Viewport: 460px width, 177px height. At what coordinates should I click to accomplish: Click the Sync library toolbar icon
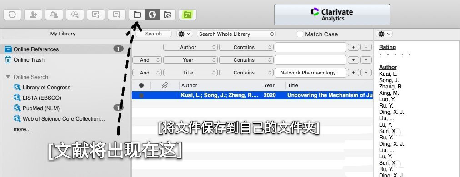click(12, 15)
